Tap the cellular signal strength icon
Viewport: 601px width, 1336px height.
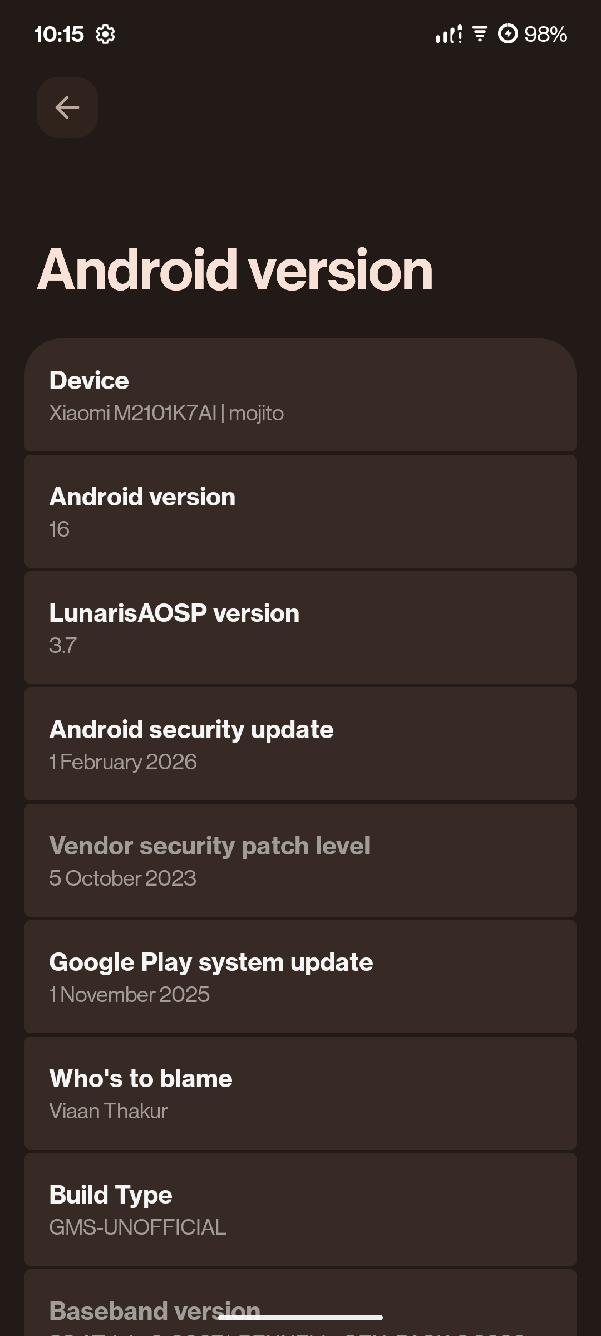pos(448,35)
